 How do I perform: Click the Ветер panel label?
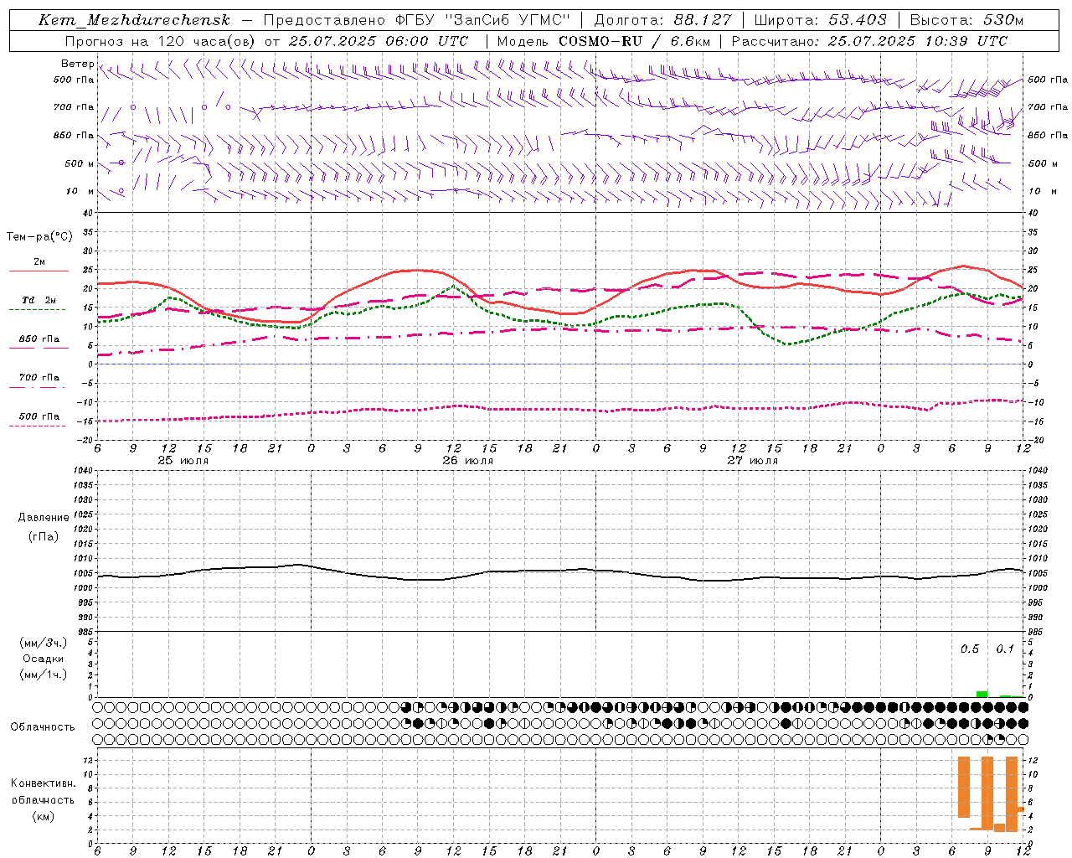(78, 64)
